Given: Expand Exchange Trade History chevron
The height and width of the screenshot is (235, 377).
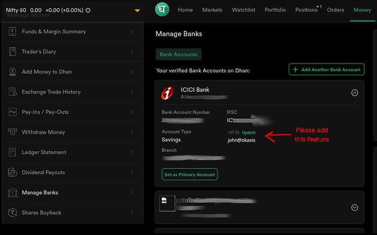Looking at the screenshot, I should (x=132, y=92).
